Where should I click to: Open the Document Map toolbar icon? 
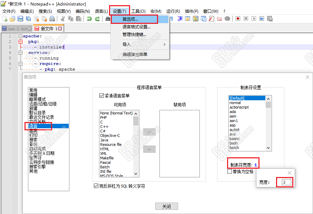196,19
